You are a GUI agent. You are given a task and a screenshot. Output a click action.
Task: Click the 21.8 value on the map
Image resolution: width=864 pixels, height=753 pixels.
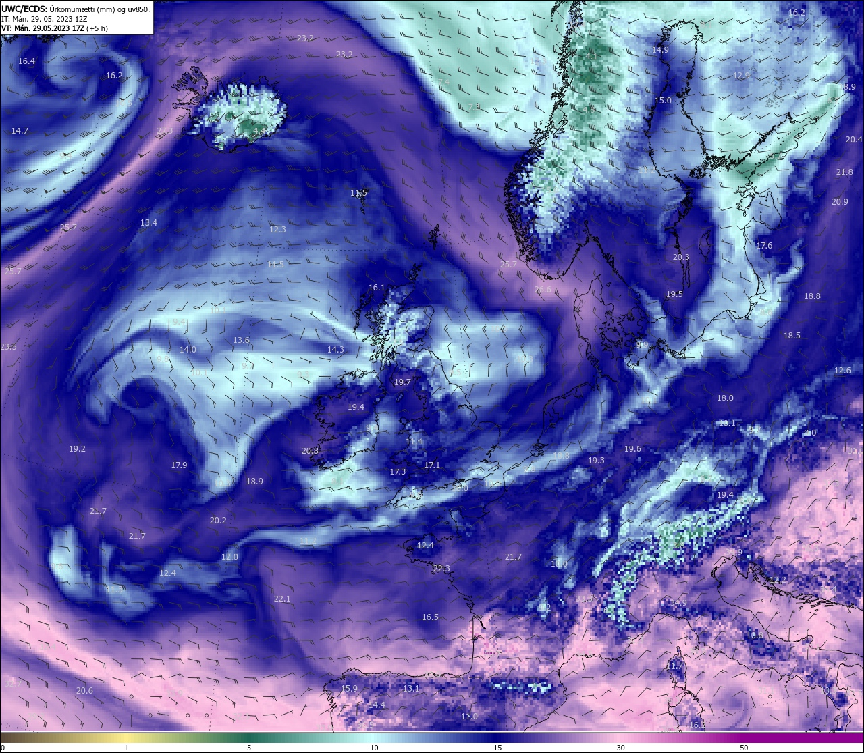tap(844, 172)
